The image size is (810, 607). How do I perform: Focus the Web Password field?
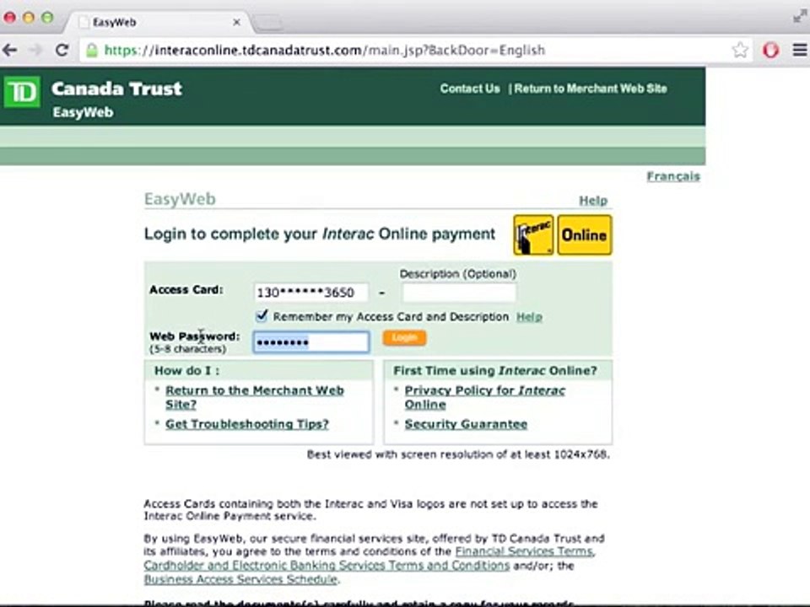311,341
